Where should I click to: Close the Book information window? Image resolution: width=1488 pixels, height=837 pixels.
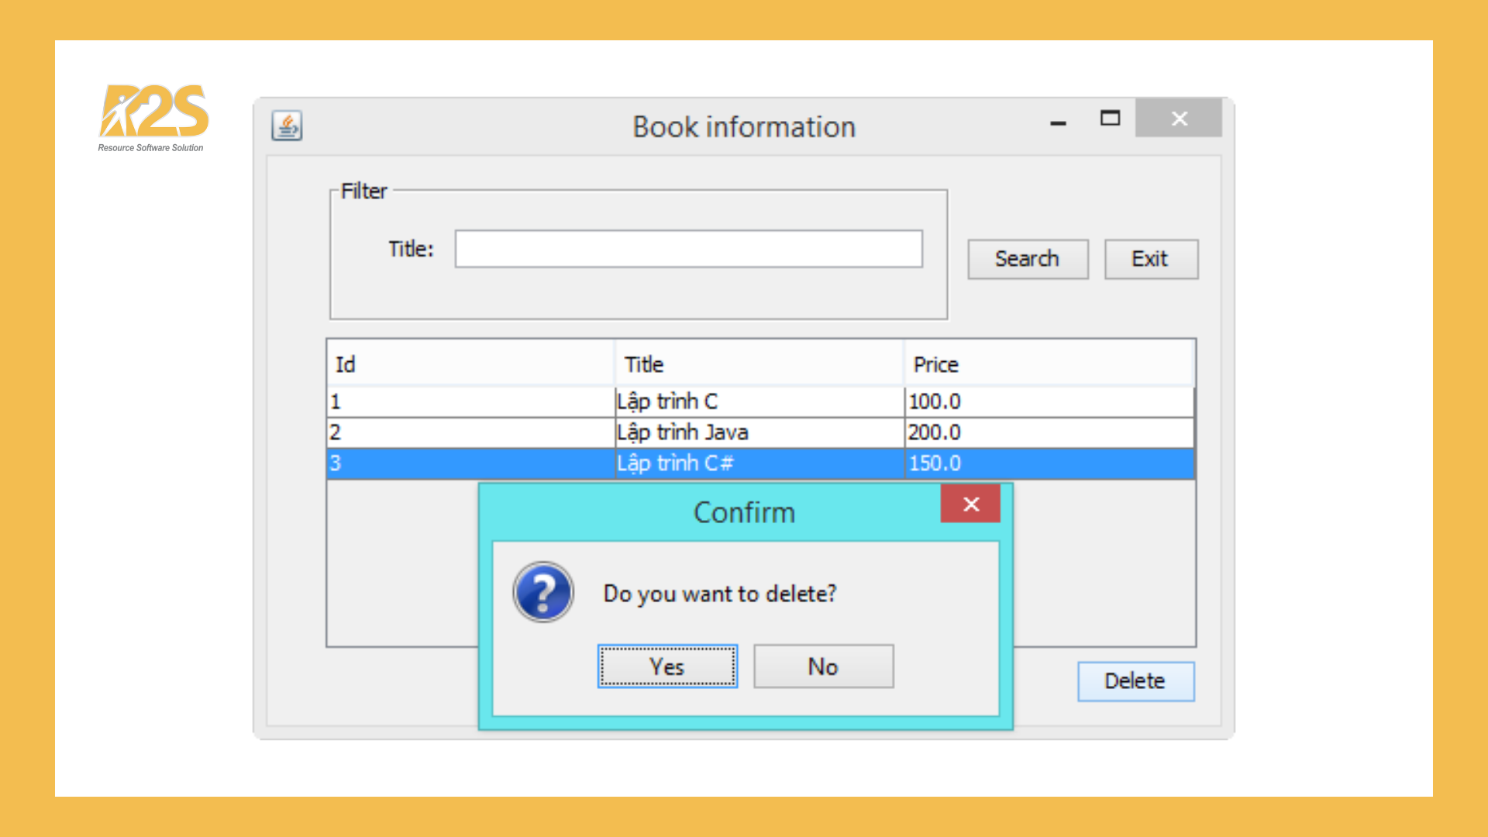1179,119
